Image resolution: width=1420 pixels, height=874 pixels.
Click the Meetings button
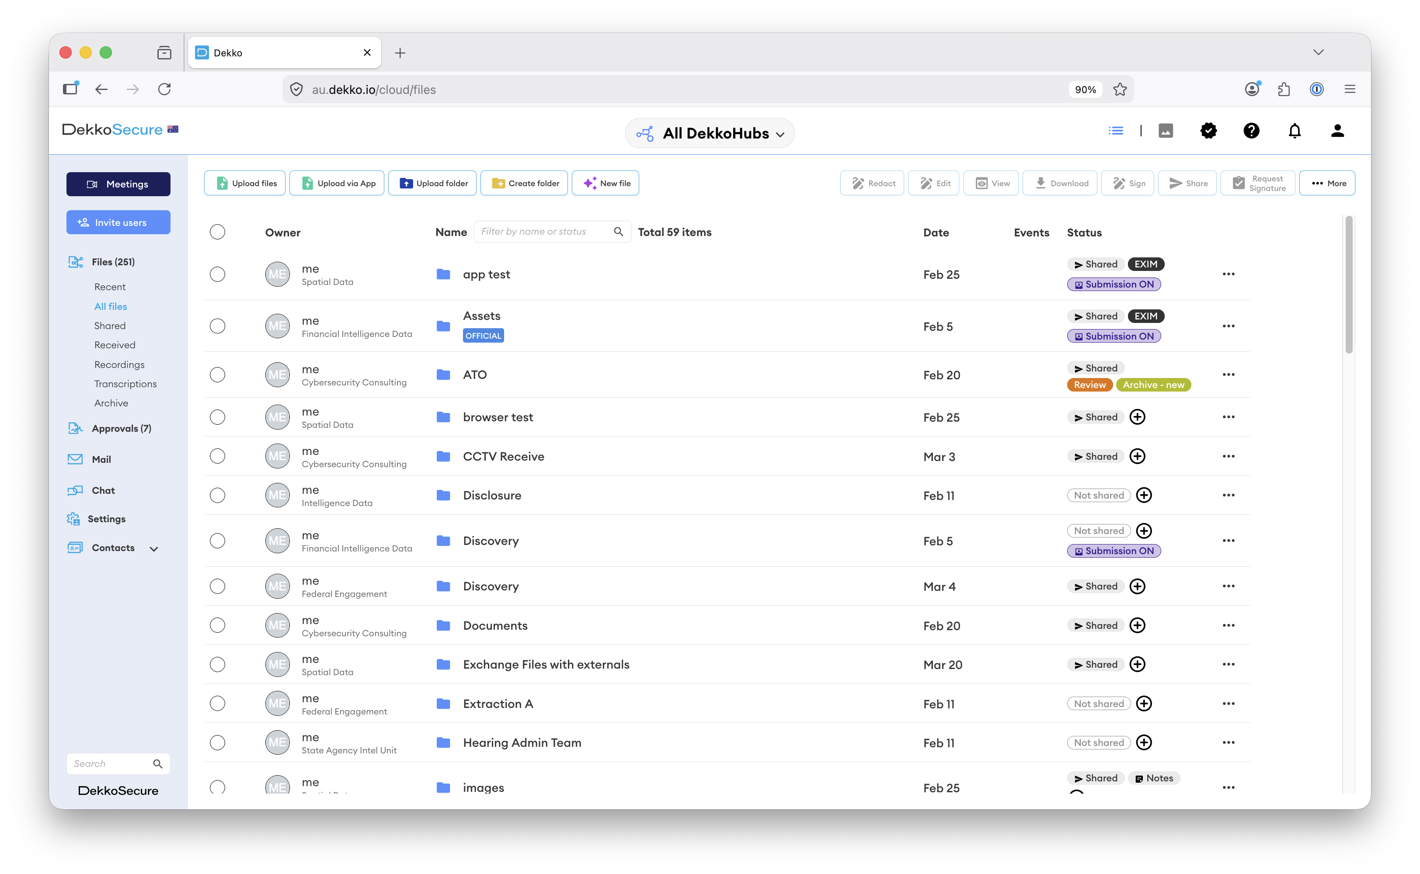pos(118,184)
